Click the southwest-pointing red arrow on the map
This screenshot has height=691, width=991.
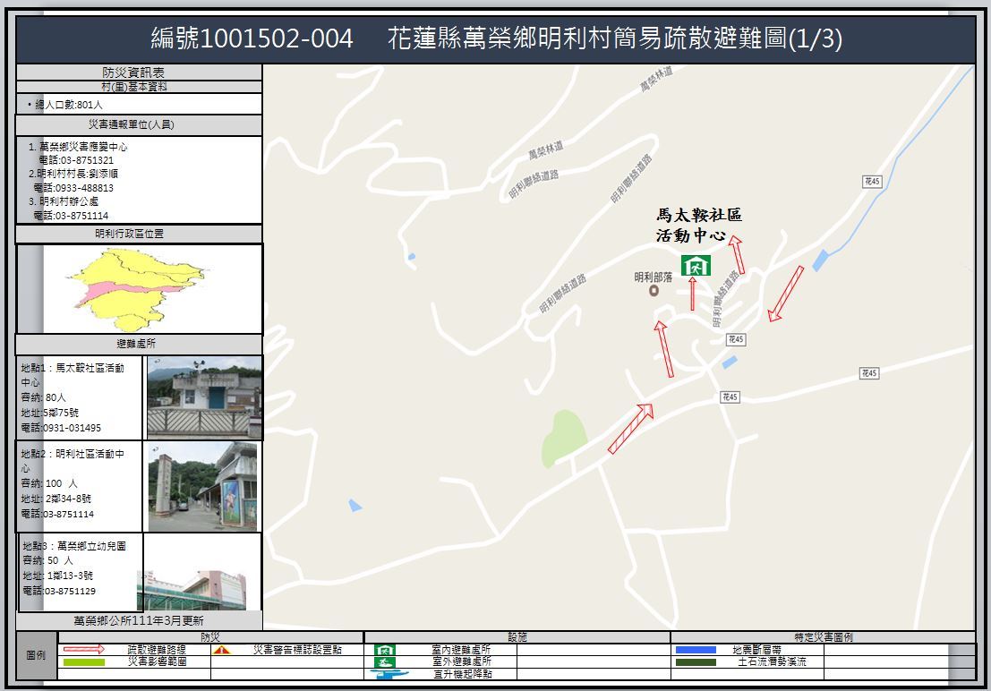coord(786,293)
